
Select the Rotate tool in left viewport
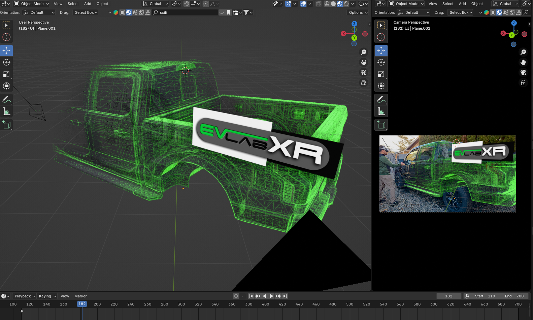(6, 62)
